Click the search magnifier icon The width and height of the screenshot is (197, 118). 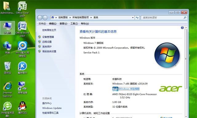pos(185,18)
